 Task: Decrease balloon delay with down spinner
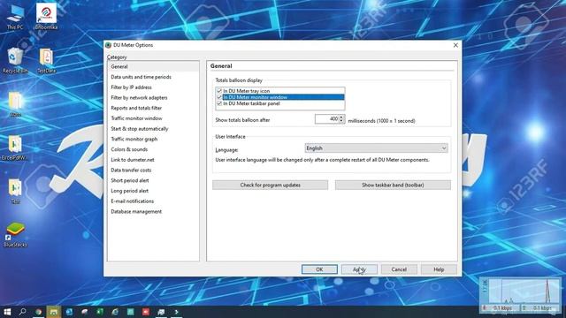tap(341, 121)
